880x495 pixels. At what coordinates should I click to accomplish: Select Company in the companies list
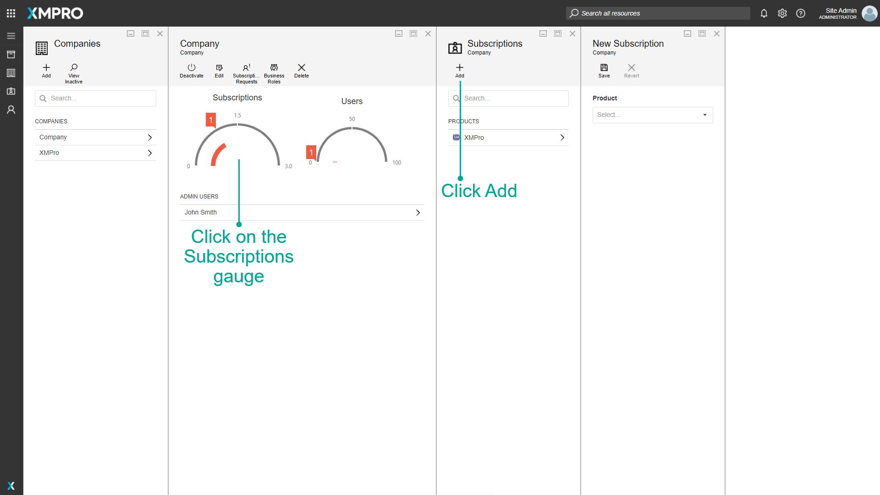95,137
